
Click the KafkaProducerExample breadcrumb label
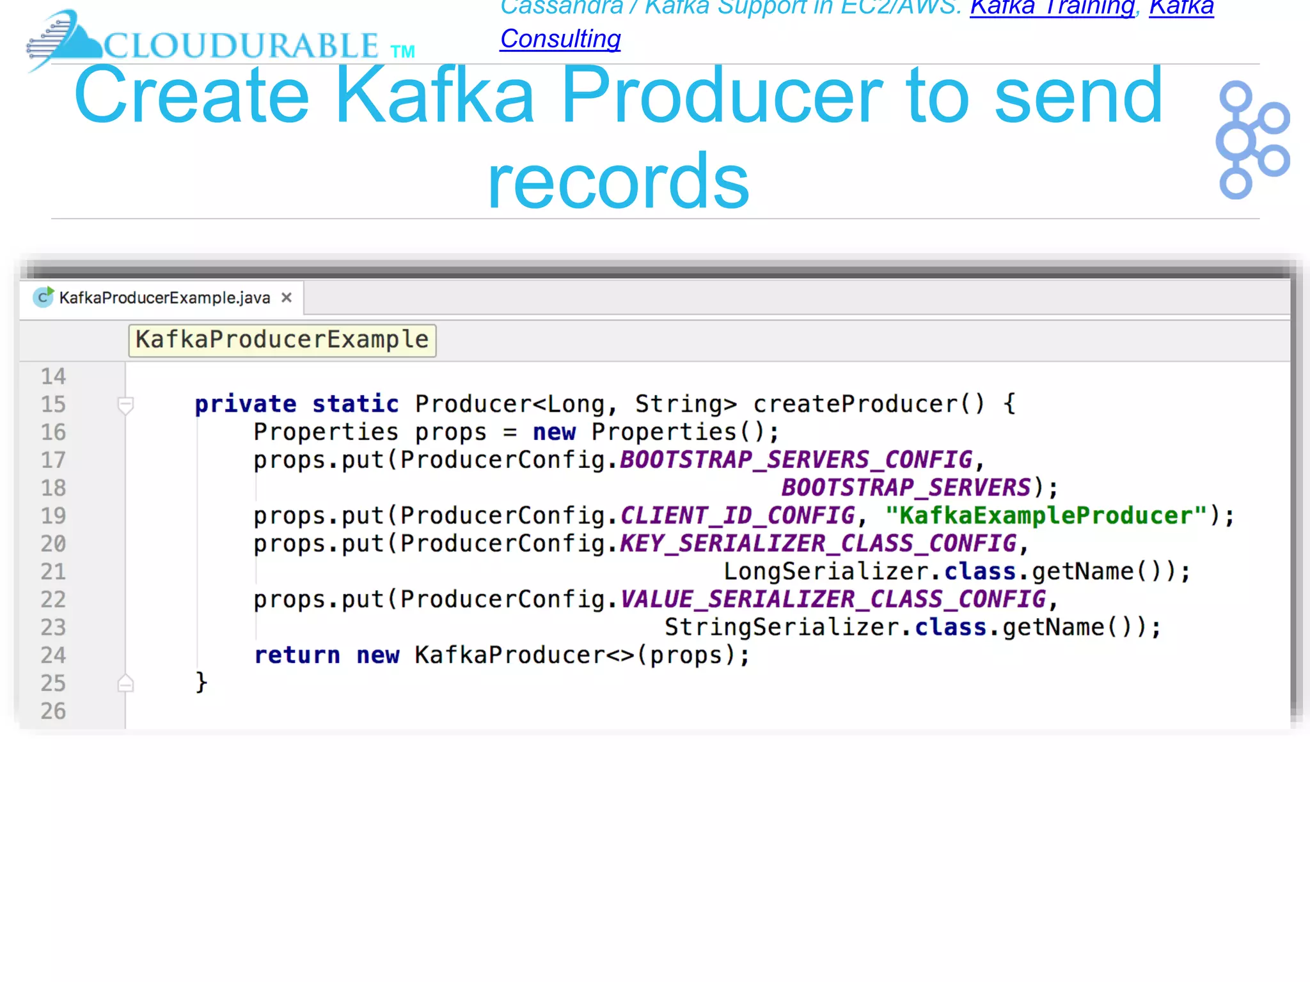click(282, 339)
